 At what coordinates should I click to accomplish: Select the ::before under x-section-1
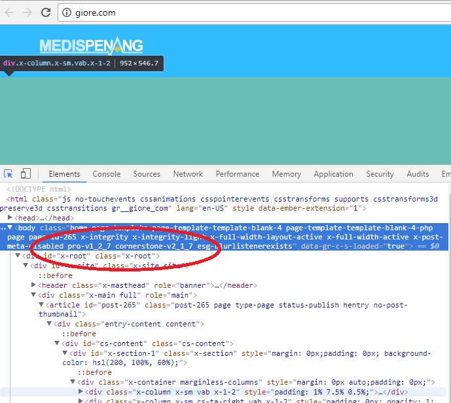coord(95,372)
